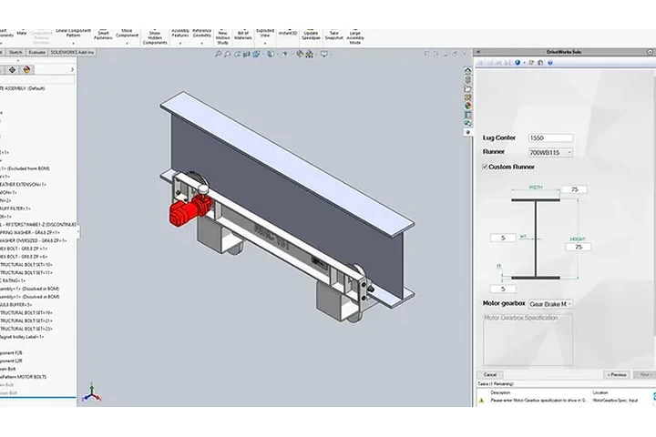Click the blue globe icon in the DriveWorks toolbar

click(x=518, y=63)
